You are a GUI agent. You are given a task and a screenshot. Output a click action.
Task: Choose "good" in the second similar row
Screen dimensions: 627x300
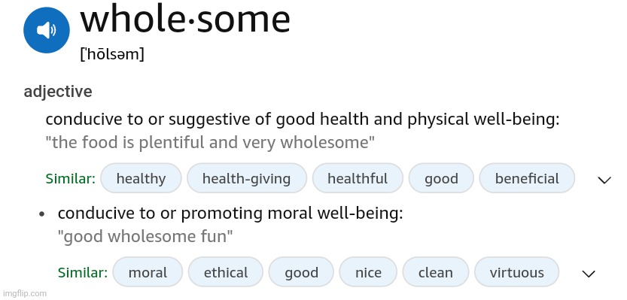click(x=301, y=272)
